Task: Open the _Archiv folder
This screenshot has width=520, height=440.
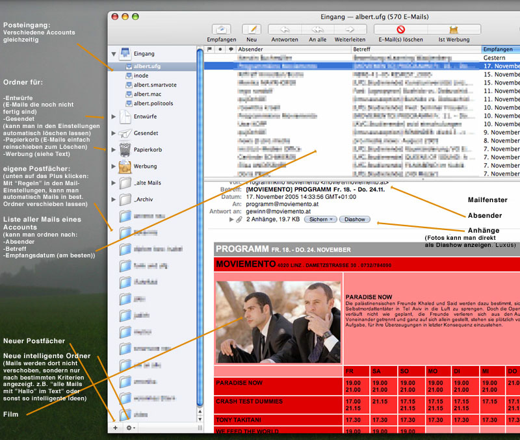Action: pos(143,200)
